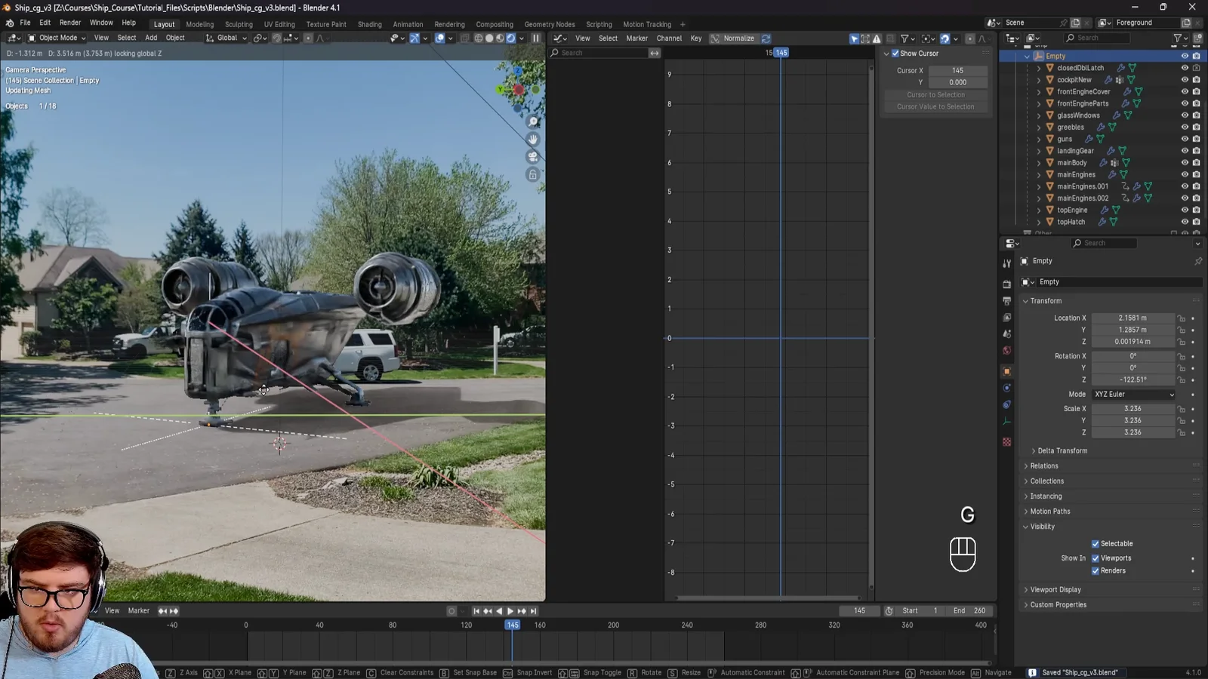Open the Output Properties tab (printer icon)
This screenshot has width=1208, height=679.
[1006, 300]
